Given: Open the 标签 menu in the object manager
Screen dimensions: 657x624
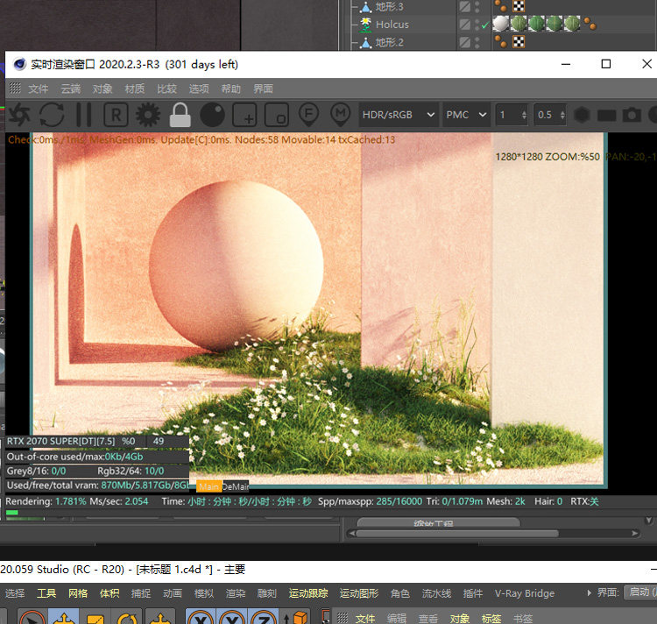Looking at the screenshot, I should tap(491, 618).
